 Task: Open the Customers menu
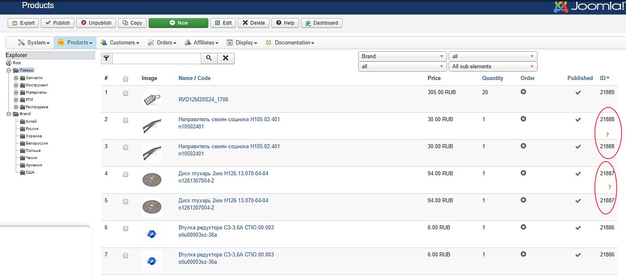pyautogui.click(x=120, y=42)
